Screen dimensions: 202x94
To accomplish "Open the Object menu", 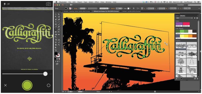I will [80, 2].
